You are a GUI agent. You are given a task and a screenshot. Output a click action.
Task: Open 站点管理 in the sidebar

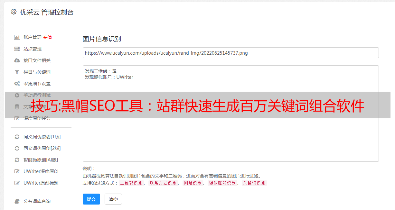(33, 49)
